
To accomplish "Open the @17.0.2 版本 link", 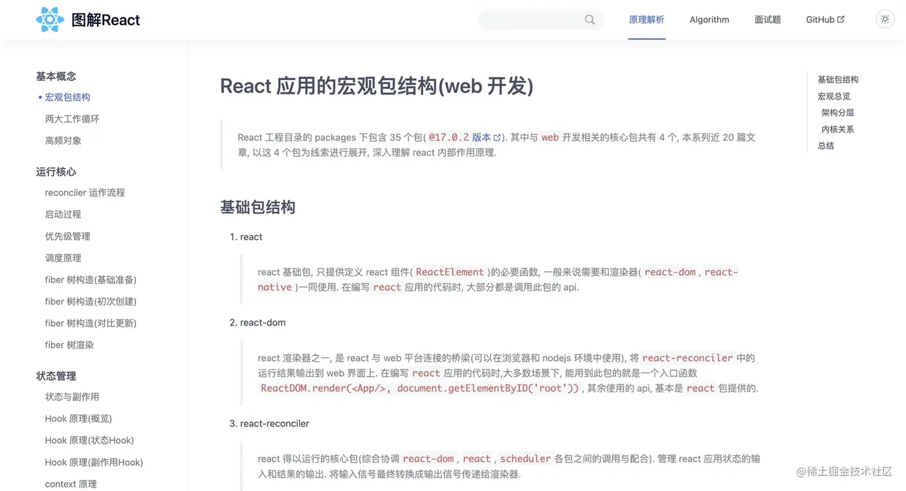I will [x=464, y=138].
